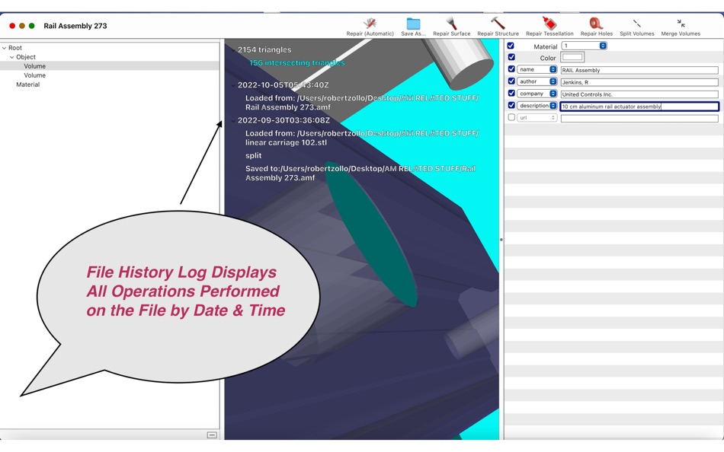Select the first Volume tree item
Viewport: 724px width, 452px height.
[x=34, y=66]
